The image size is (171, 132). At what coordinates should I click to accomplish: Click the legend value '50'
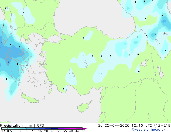(x=83, y=131)
